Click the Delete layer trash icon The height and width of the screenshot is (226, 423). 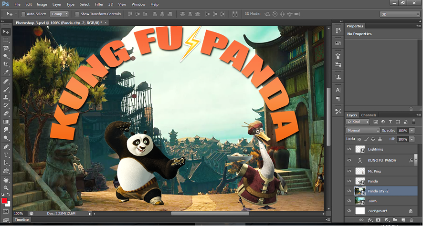click(411, 220)
